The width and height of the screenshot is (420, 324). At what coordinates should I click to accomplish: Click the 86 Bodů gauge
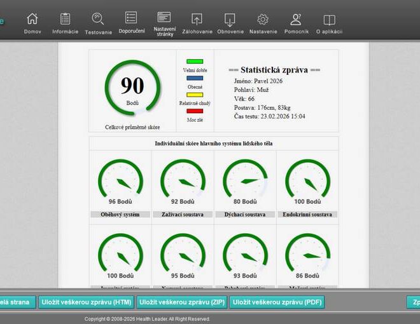click(307, 255)
